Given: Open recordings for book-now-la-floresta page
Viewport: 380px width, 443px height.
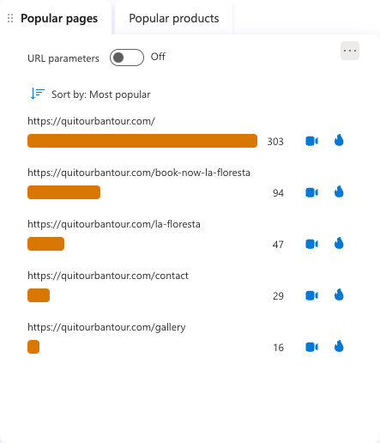Looking at the screenshot, I should pyautogui.click(x=311, y=192).
